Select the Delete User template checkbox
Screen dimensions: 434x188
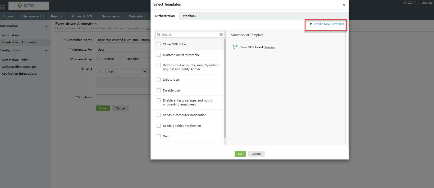159,80
